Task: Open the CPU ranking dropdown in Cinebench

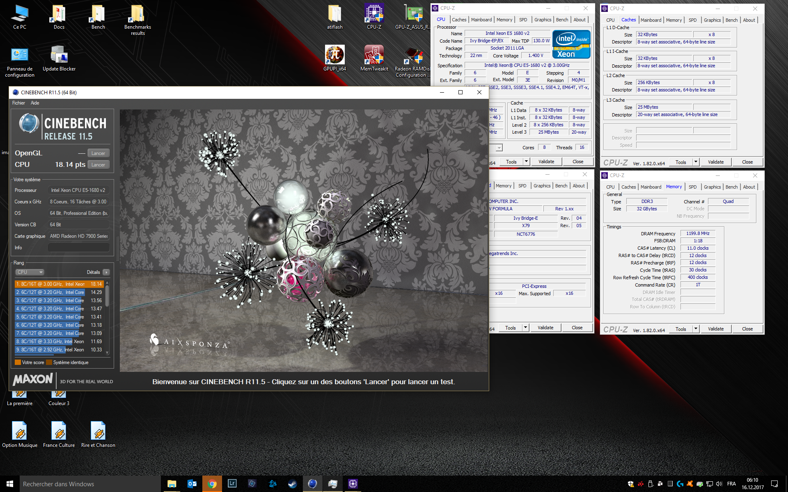Action: 30,272
